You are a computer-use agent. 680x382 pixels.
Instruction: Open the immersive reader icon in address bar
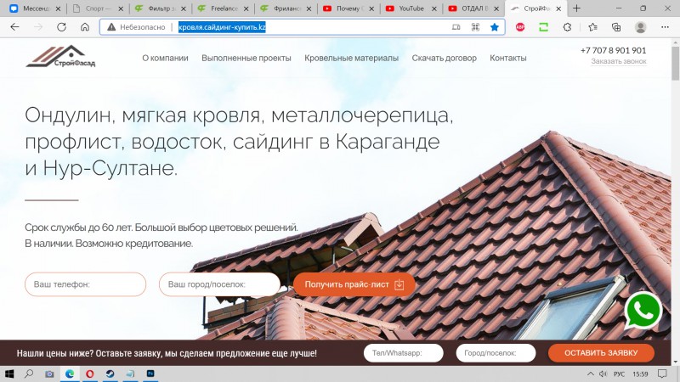coord(456,27)
